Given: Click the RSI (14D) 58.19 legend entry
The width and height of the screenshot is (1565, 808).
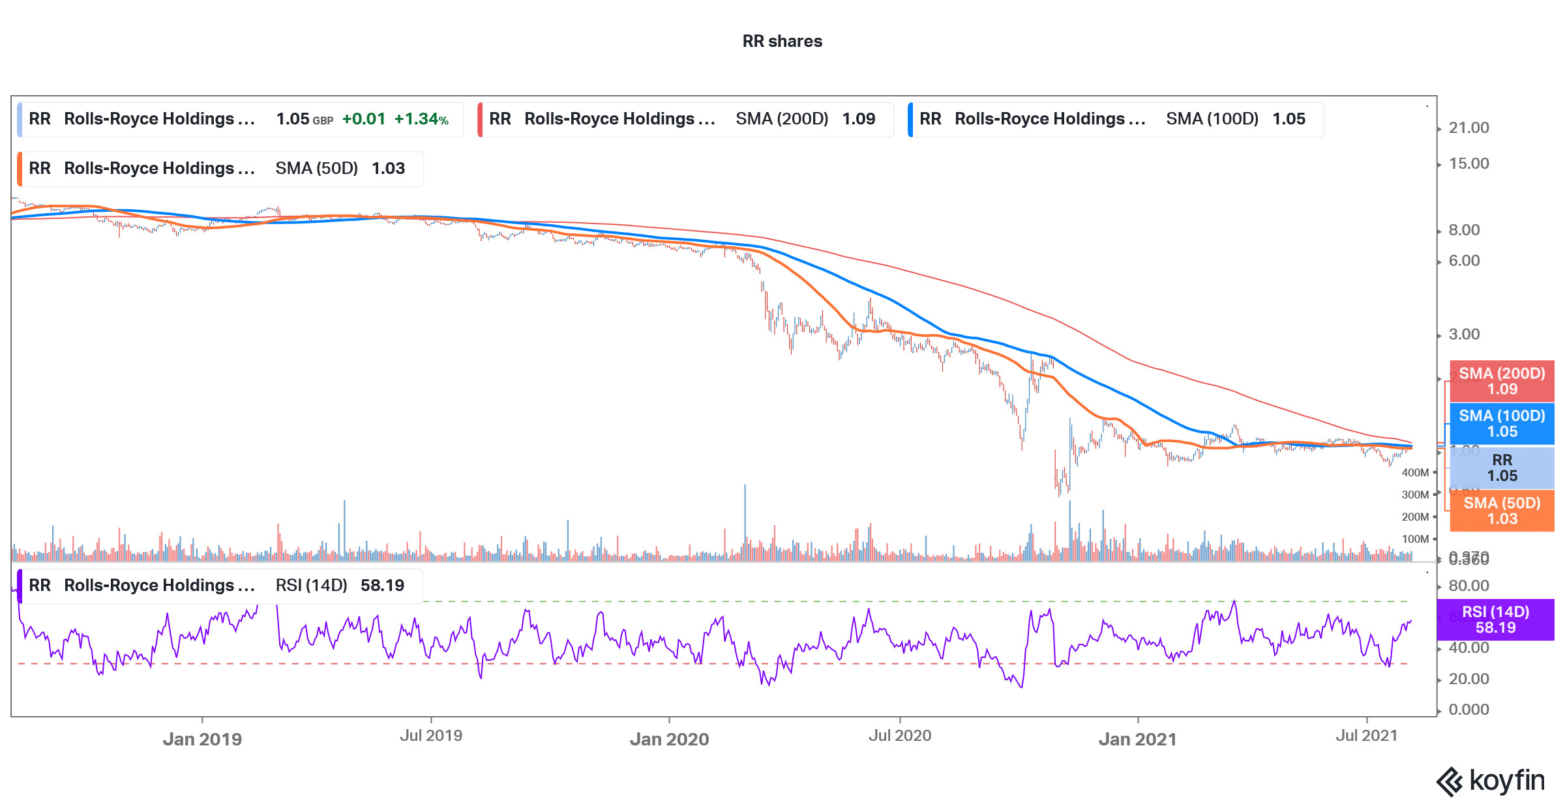Looking at the screenshot, I should 220,586.
